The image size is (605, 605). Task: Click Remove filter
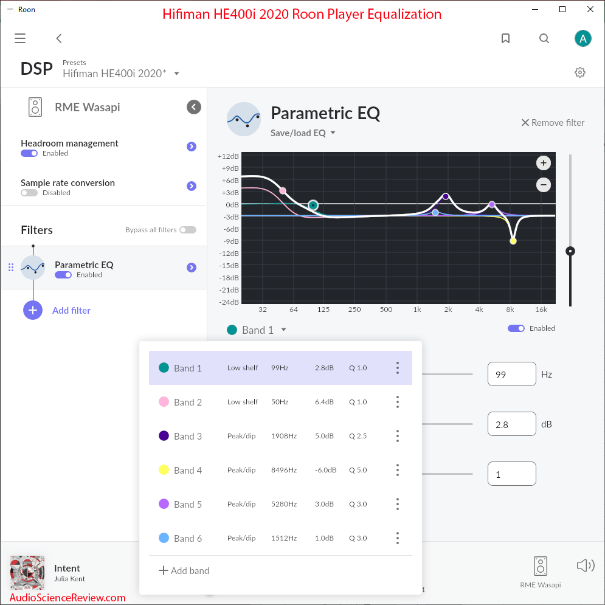click(x=553, y=123)
